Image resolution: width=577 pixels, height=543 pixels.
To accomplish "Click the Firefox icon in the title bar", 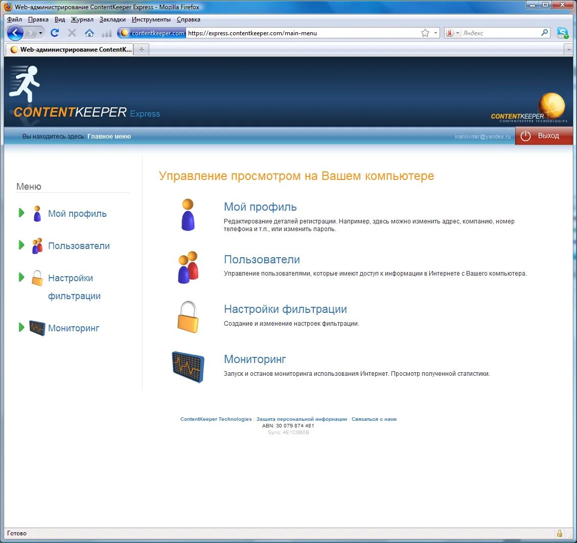I will 7,7.
